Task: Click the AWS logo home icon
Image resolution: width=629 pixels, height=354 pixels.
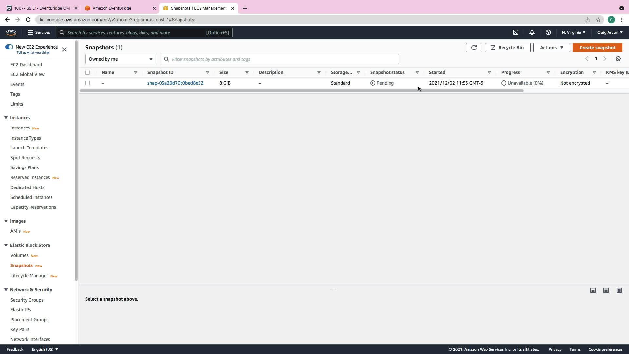Action: [11, 32]
